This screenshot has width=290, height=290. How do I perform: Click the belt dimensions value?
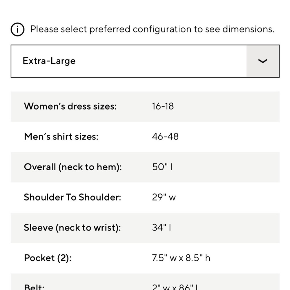[175, 287]
